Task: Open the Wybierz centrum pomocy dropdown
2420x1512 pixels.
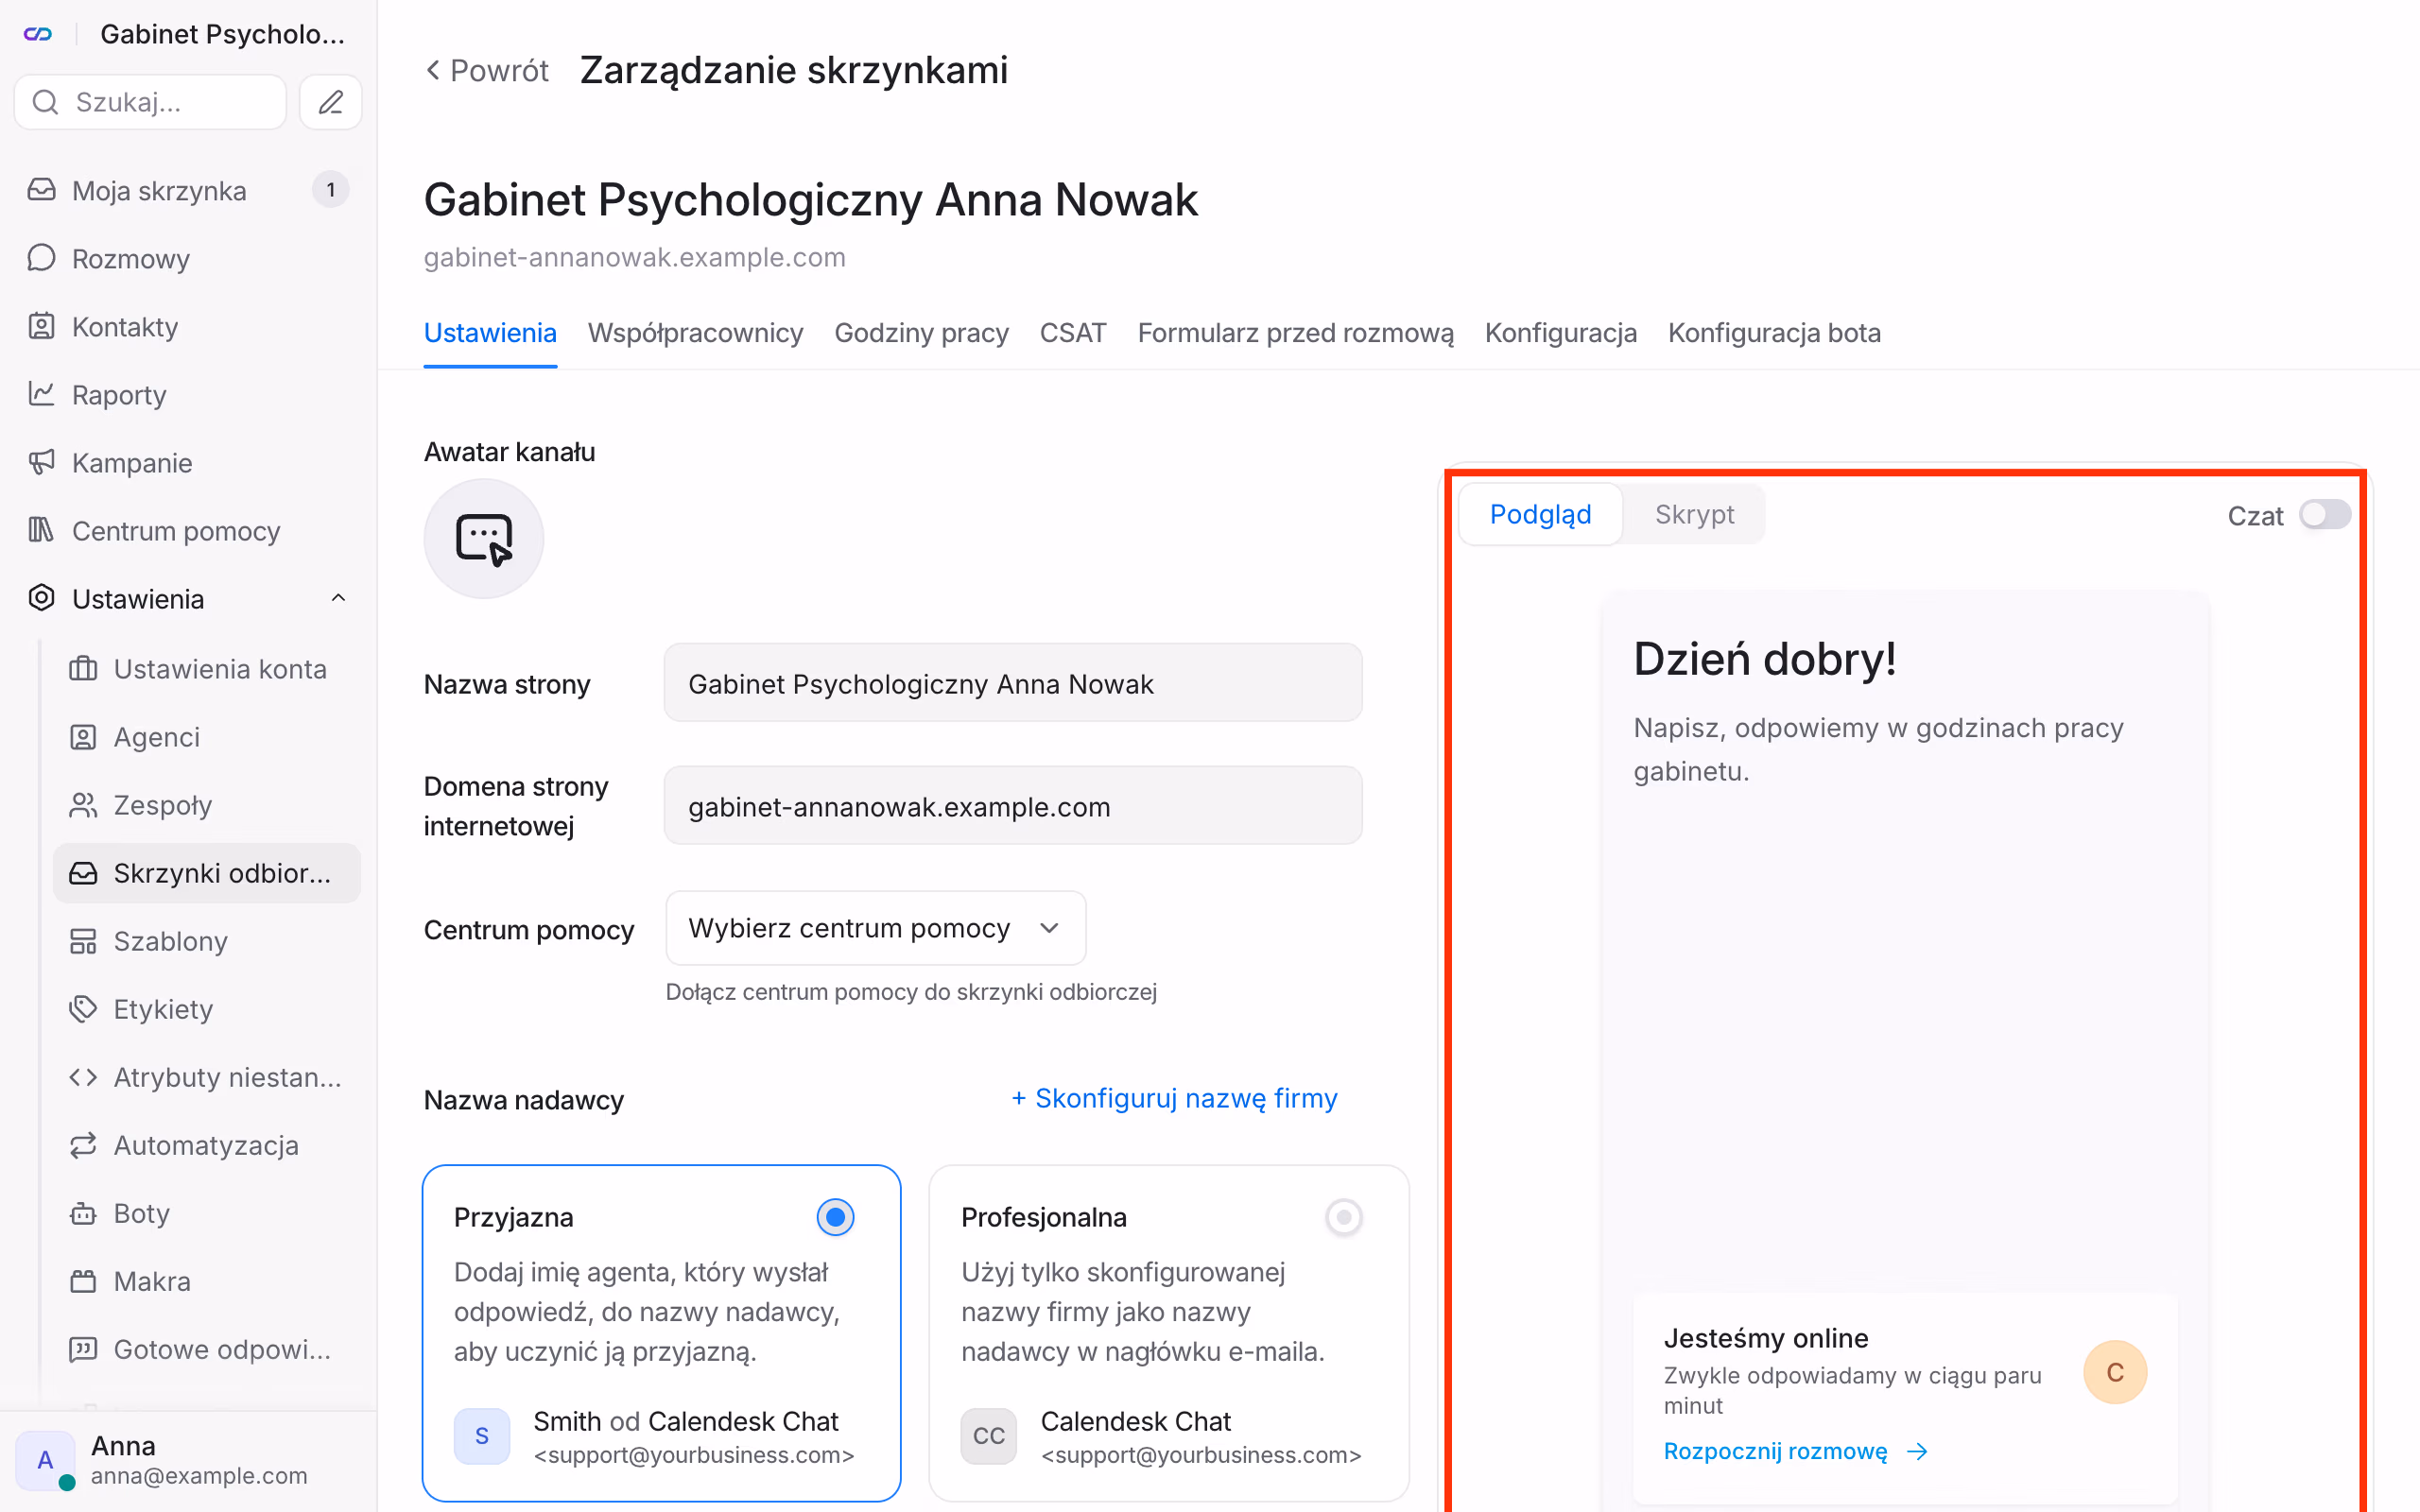Action: click(875, 928)
